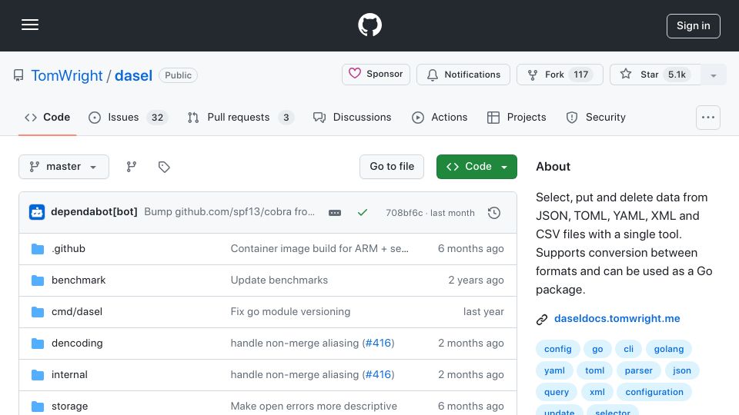739x415 pixels.
Task: Select the configuration topic tag
Action: click(x=654, y=393)
